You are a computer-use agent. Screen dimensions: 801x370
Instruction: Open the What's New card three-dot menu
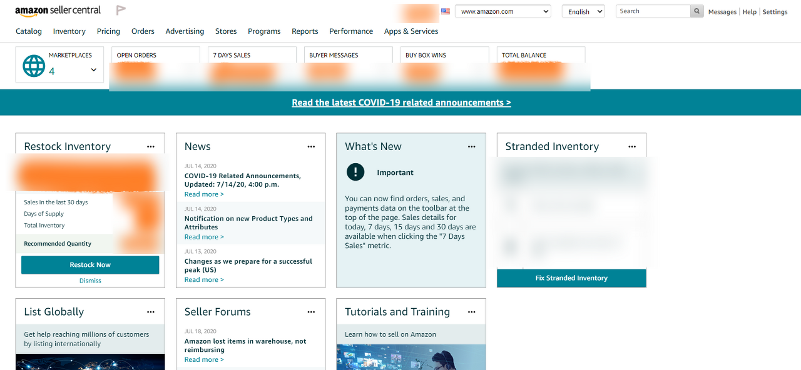click(x=472, y=146)
